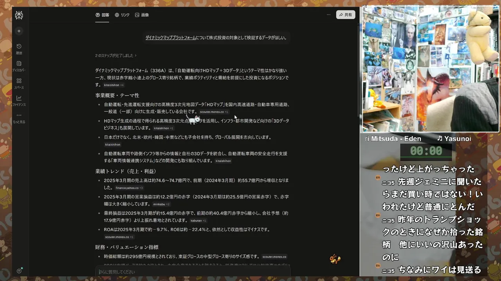Viewport: 501px width, 281px height.
Task: Click the webcam feed thumbnail
Action: [431, 69]
